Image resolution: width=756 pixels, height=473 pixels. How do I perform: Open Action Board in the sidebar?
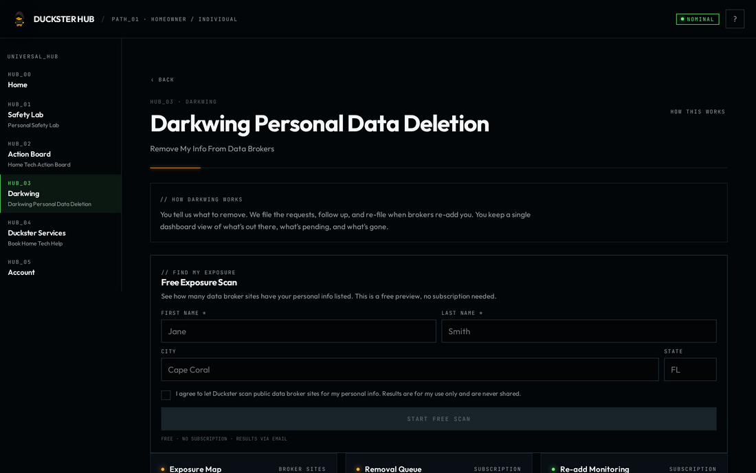pos(60,154)
